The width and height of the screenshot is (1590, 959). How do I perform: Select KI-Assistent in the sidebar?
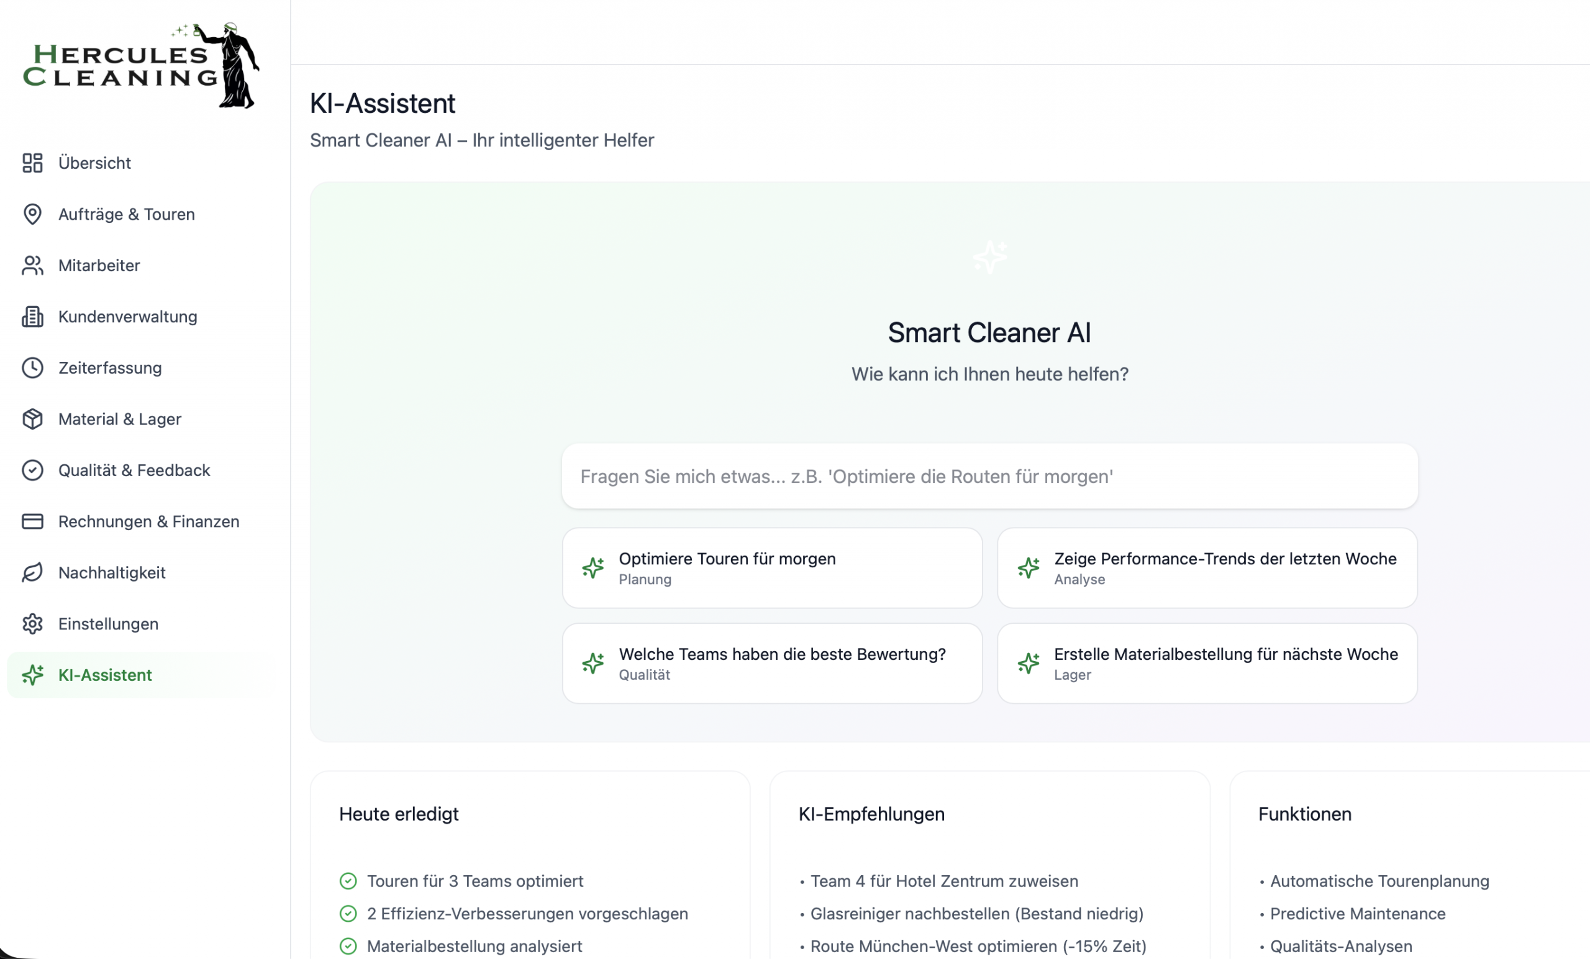105,675
